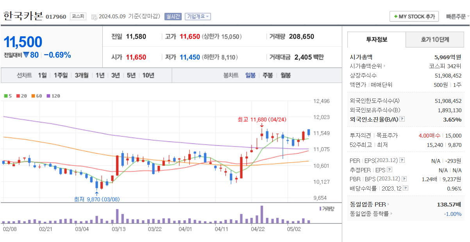Add stock with MY STOCK 추가 button
This screenshot has height=242, width=470.
pos(414,16)
